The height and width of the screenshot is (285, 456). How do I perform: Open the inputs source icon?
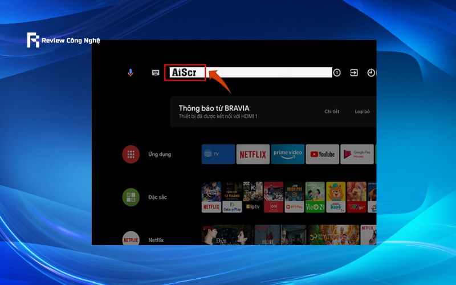pos(354,72)
